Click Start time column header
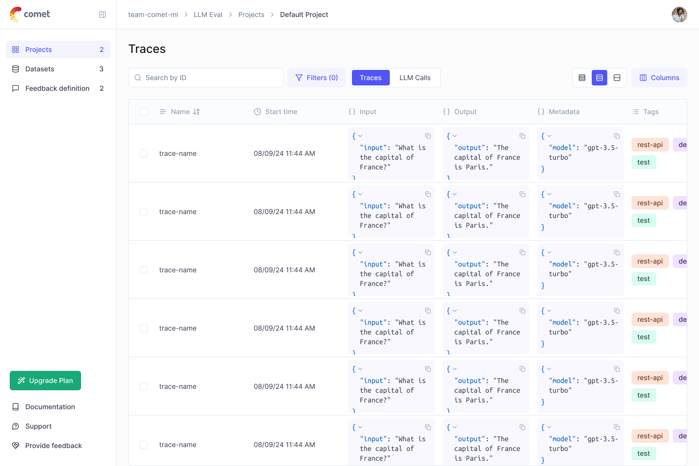This screenshot has width=699, height=466. [x=276, y=112]
